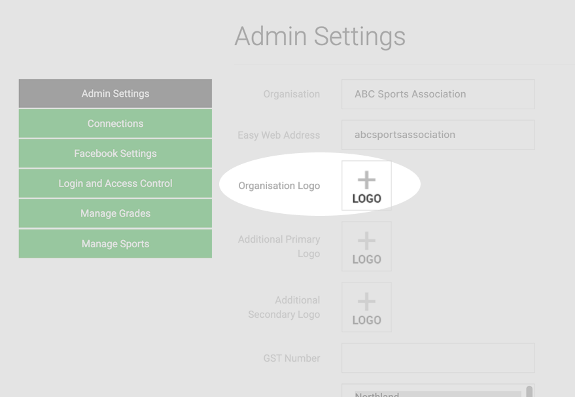Screen dimensions: 575x397
Task: Click the region list scrollbar
Action: 529,392
